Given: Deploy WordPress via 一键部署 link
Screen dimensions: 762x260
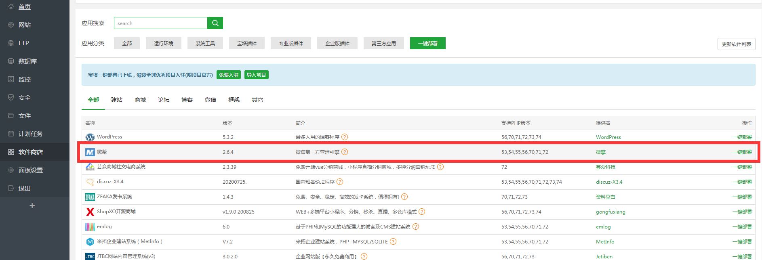Looking at the screenshot, I should pyautogui.click(x=742, y=137).
